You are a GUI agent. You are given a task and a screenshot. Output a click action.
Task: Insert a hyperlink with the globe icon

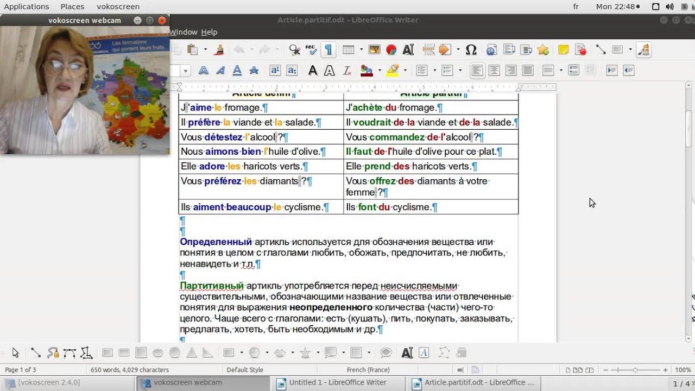491,50
